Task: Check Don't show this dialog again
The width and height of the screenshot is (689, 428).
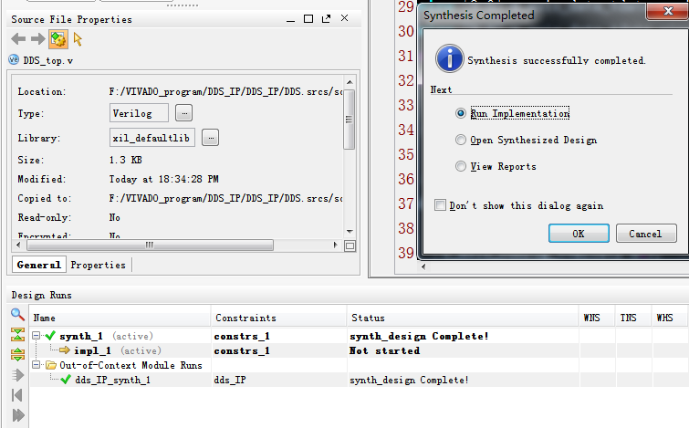Action: click(x=441, y=206)
